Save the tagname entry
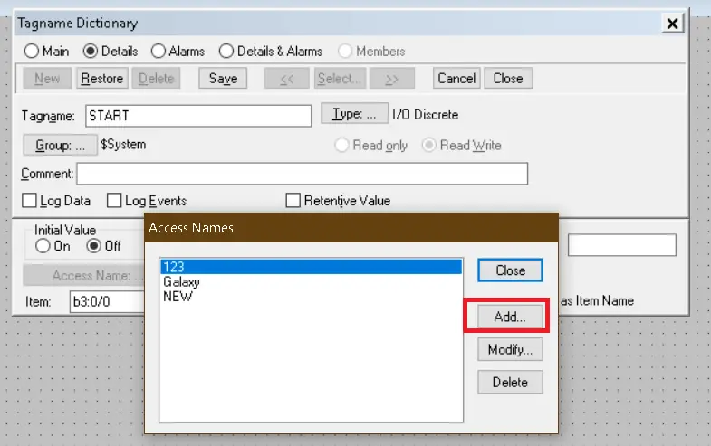 [223, 79]
